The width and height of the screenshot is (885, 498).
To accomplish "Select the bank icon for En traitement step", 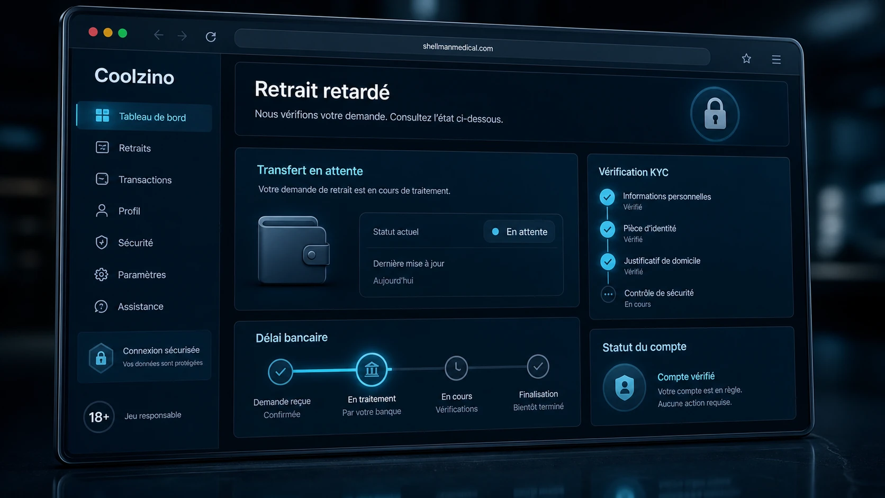I will (372, 369).
